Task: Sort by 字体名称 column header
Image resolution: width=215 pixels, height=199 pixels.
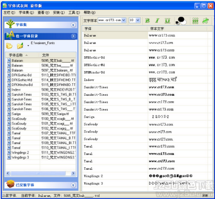Action: [x=23, y=55]
